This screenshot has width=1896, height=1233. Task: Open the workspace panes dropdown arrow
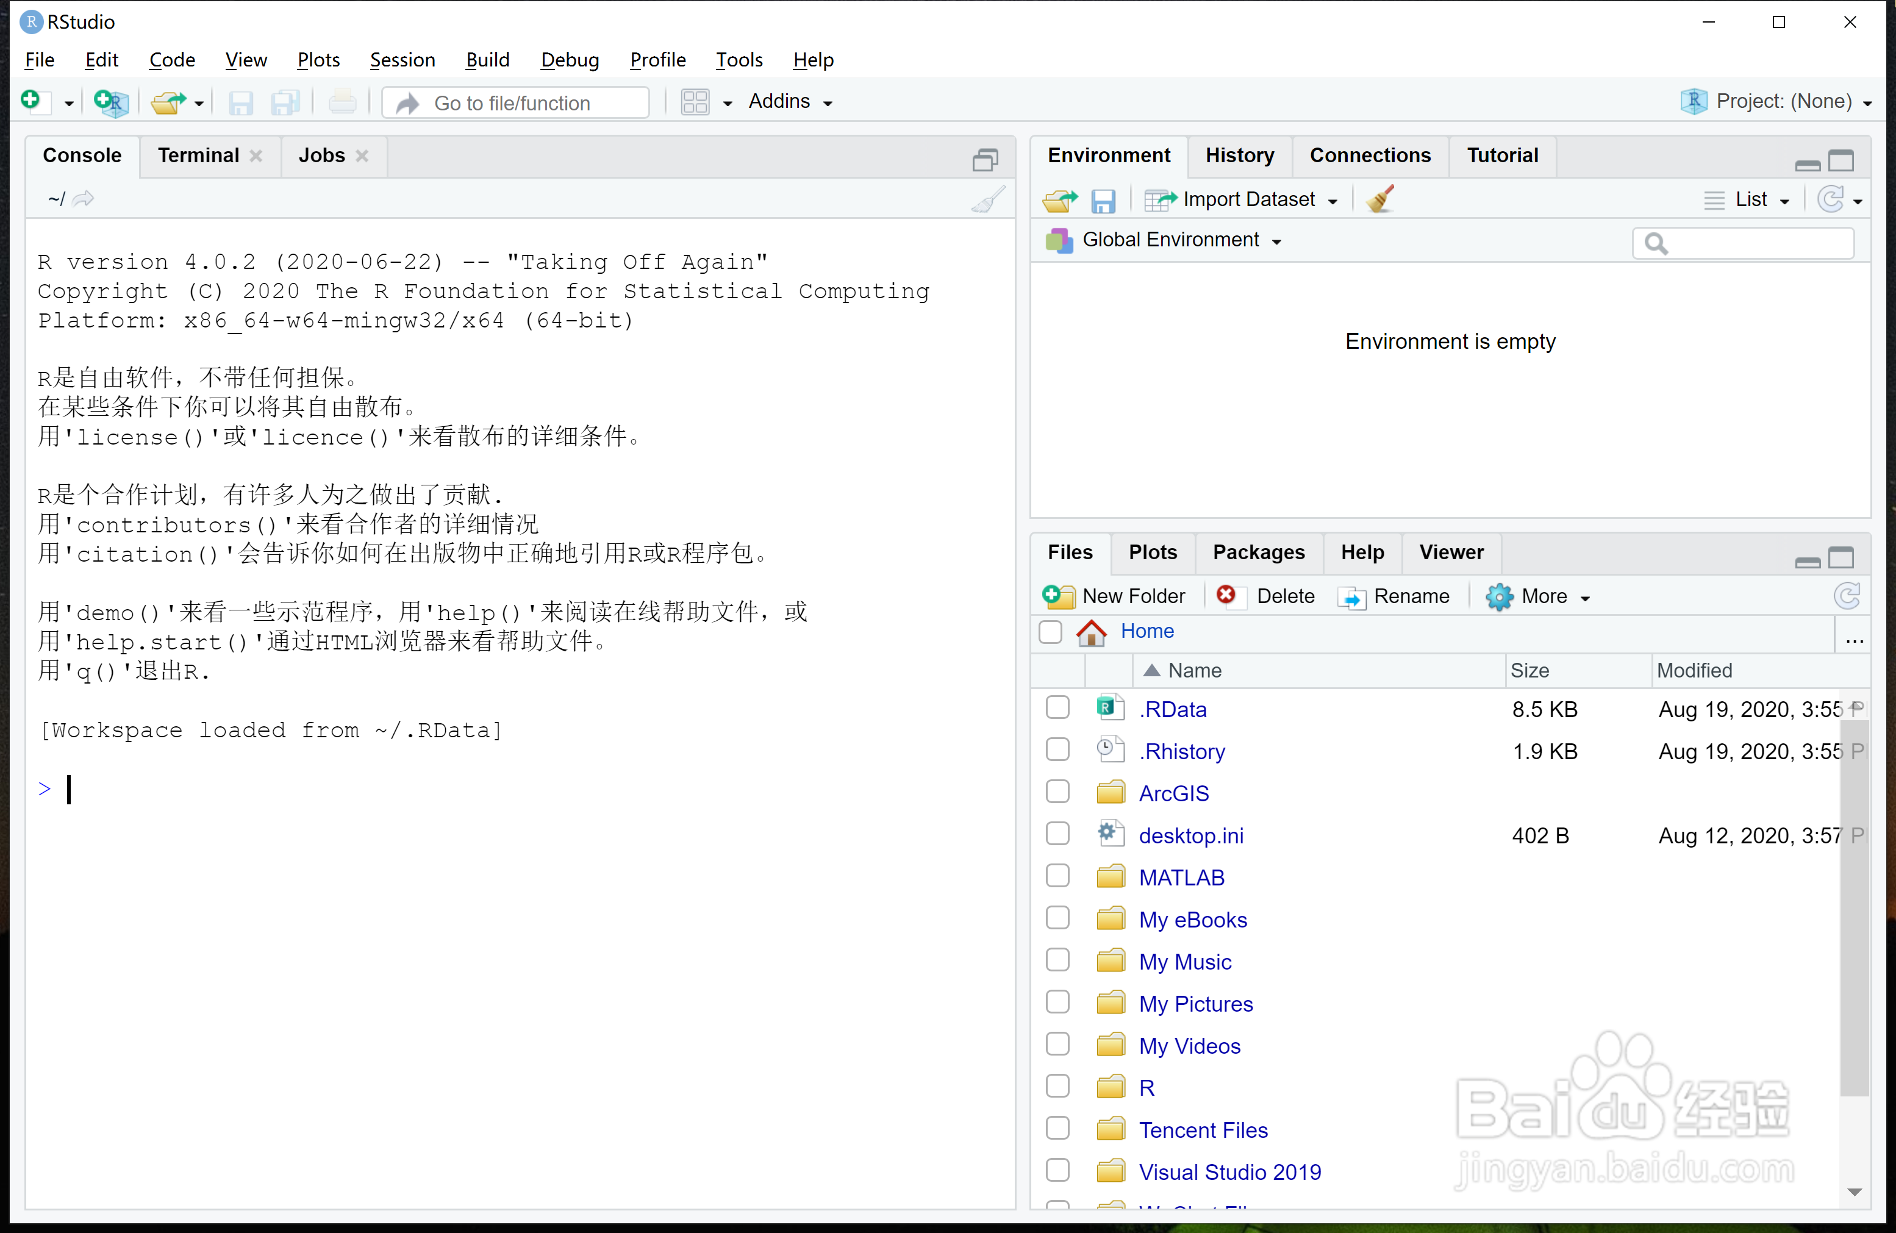[728, 104]
